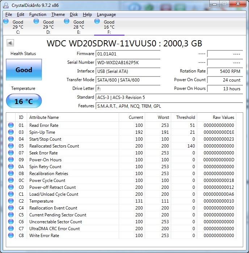Image resolution: width=249 pixels, height=253 pixels.
Task: Click raw value 0000000000A6
Action: (219, 194)
